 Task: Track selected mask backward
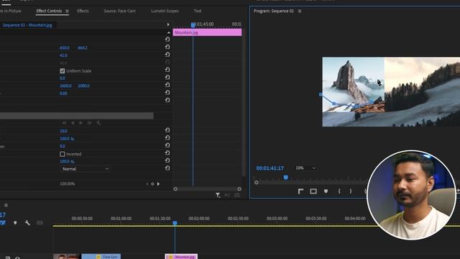pos(73,123)
